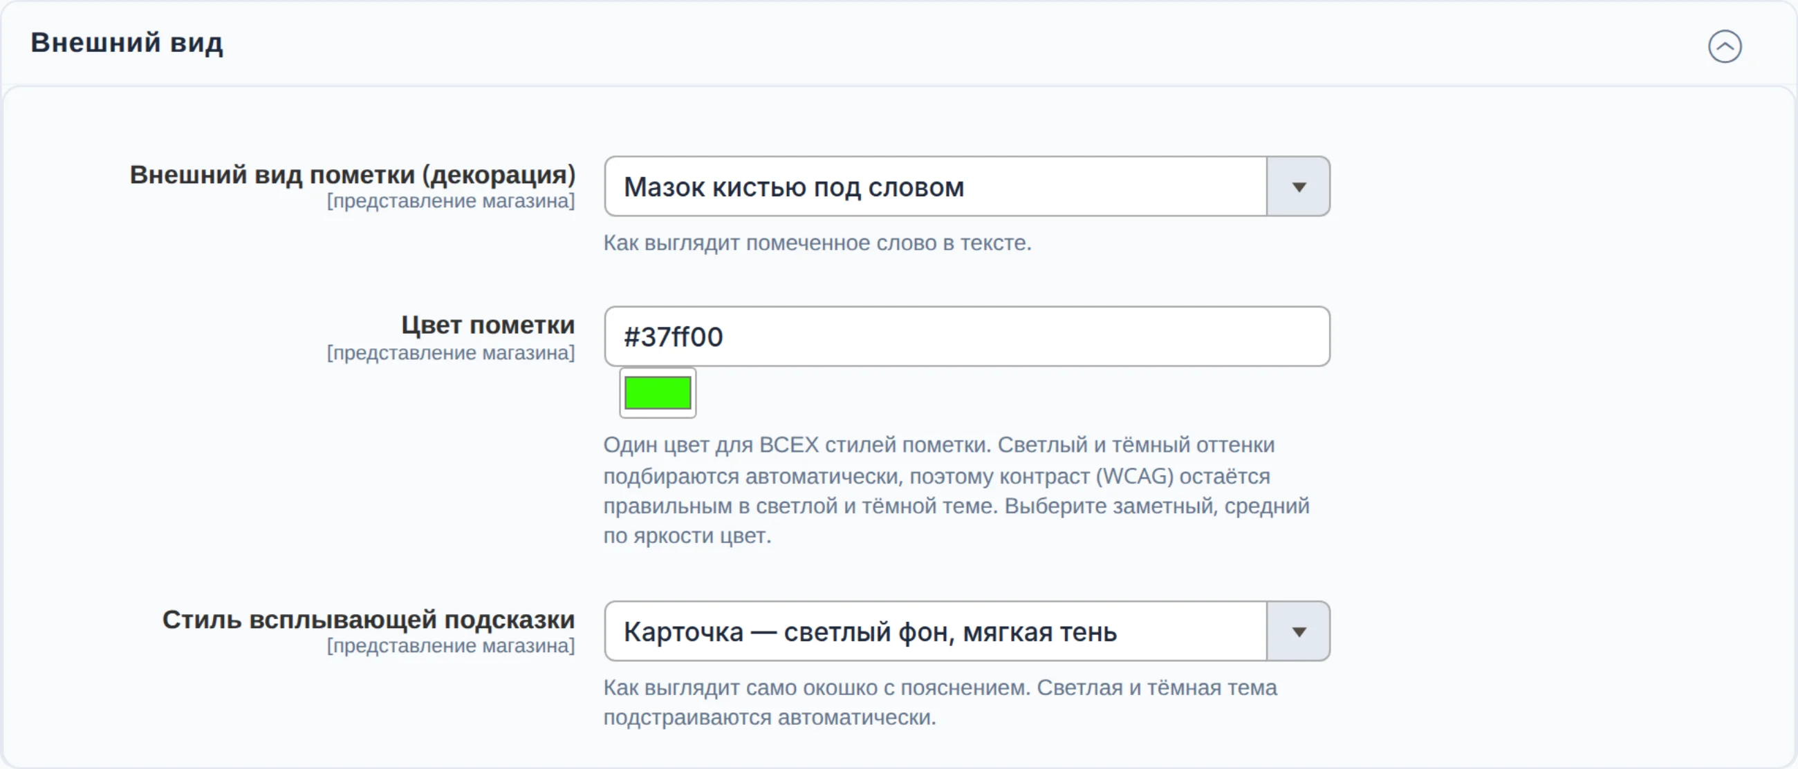Collapse the Внешний вид section with chevron icon
This screenshot has width=1798, height=769.
1724,47
